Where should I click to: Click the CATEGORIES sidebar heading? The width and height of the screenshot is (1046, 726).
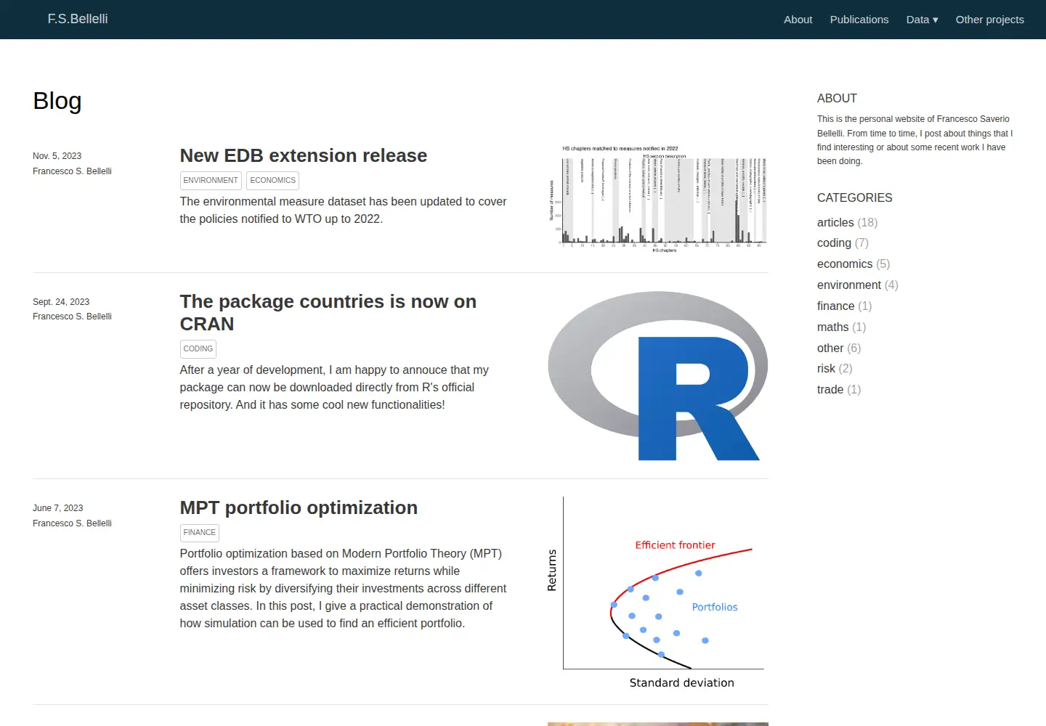[x=854, y=197]
